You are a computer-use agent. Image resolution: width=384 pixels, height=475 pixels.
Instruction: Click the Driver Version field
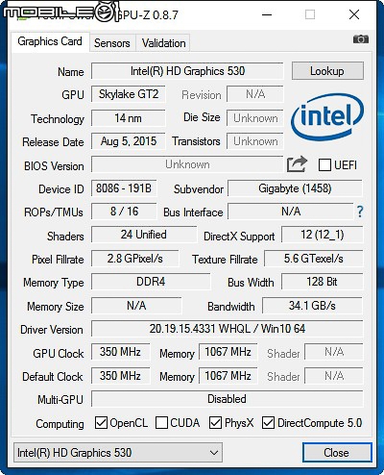pos(228,329)
